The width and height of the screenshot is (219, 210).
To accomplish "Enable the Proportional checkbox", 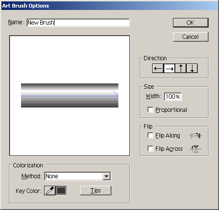I will [150, 110].
